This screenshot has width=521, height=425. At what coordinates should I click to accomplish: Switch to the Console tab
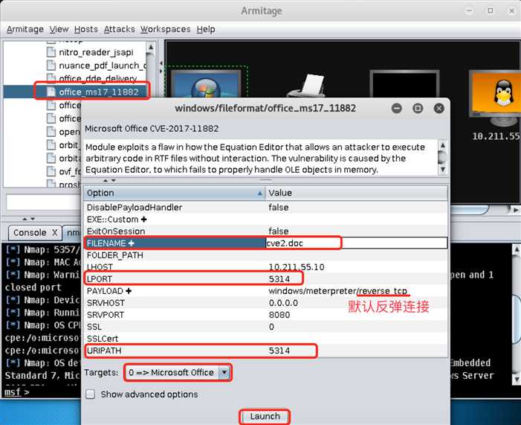tap(30, 232)
